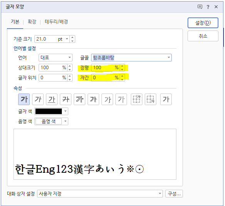Increase 기준 크기 with up arrow
The image size is (225, 206).
click(x=72, y=37)
